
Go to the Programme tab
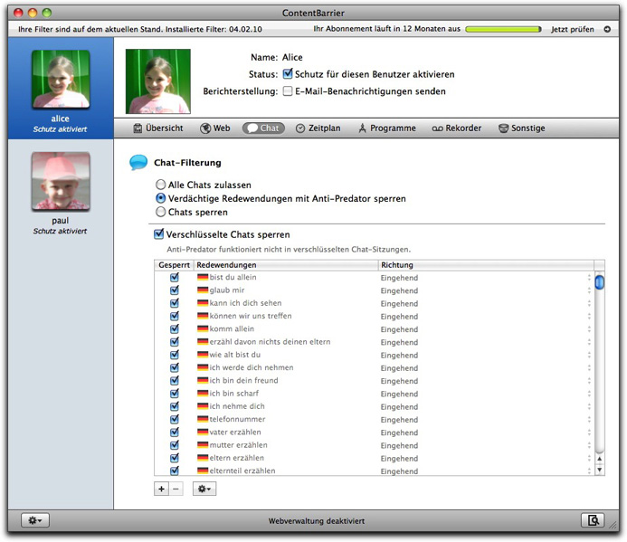point(386,128)
